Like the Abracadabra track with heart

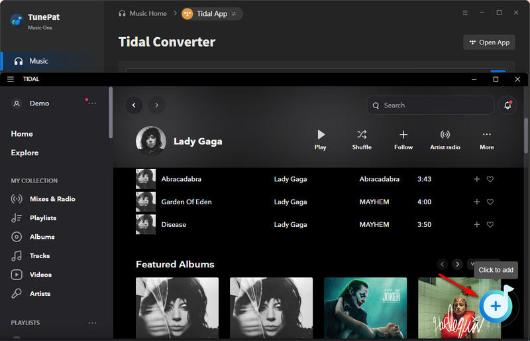pos(490,179)
